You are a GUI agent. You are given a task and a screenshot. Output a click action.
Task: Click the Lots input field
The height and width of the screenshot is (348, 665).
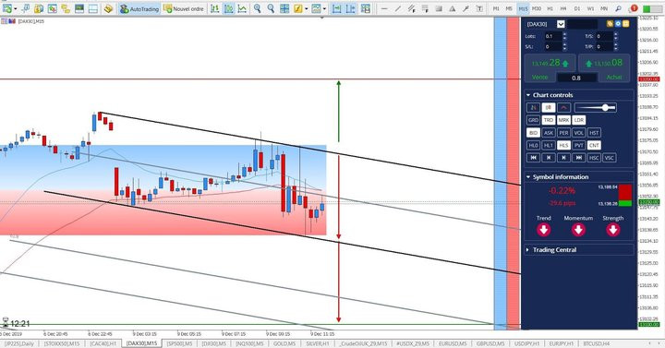tap(553, 36)
